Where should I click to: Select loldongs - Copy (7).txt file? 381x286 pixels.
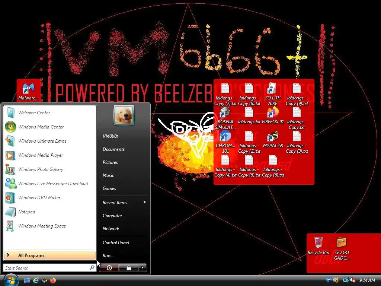tap(225, 95)
